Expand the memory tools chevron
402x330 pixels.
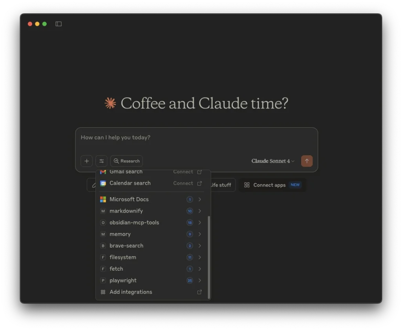pyautogui.click(x=200, y=234)
